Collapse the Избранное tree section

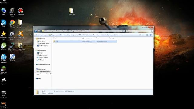pos(35,39)
